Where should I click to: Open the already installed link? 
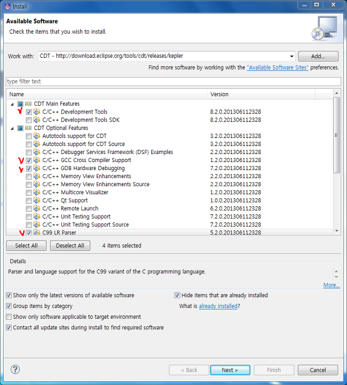(218, 306)
